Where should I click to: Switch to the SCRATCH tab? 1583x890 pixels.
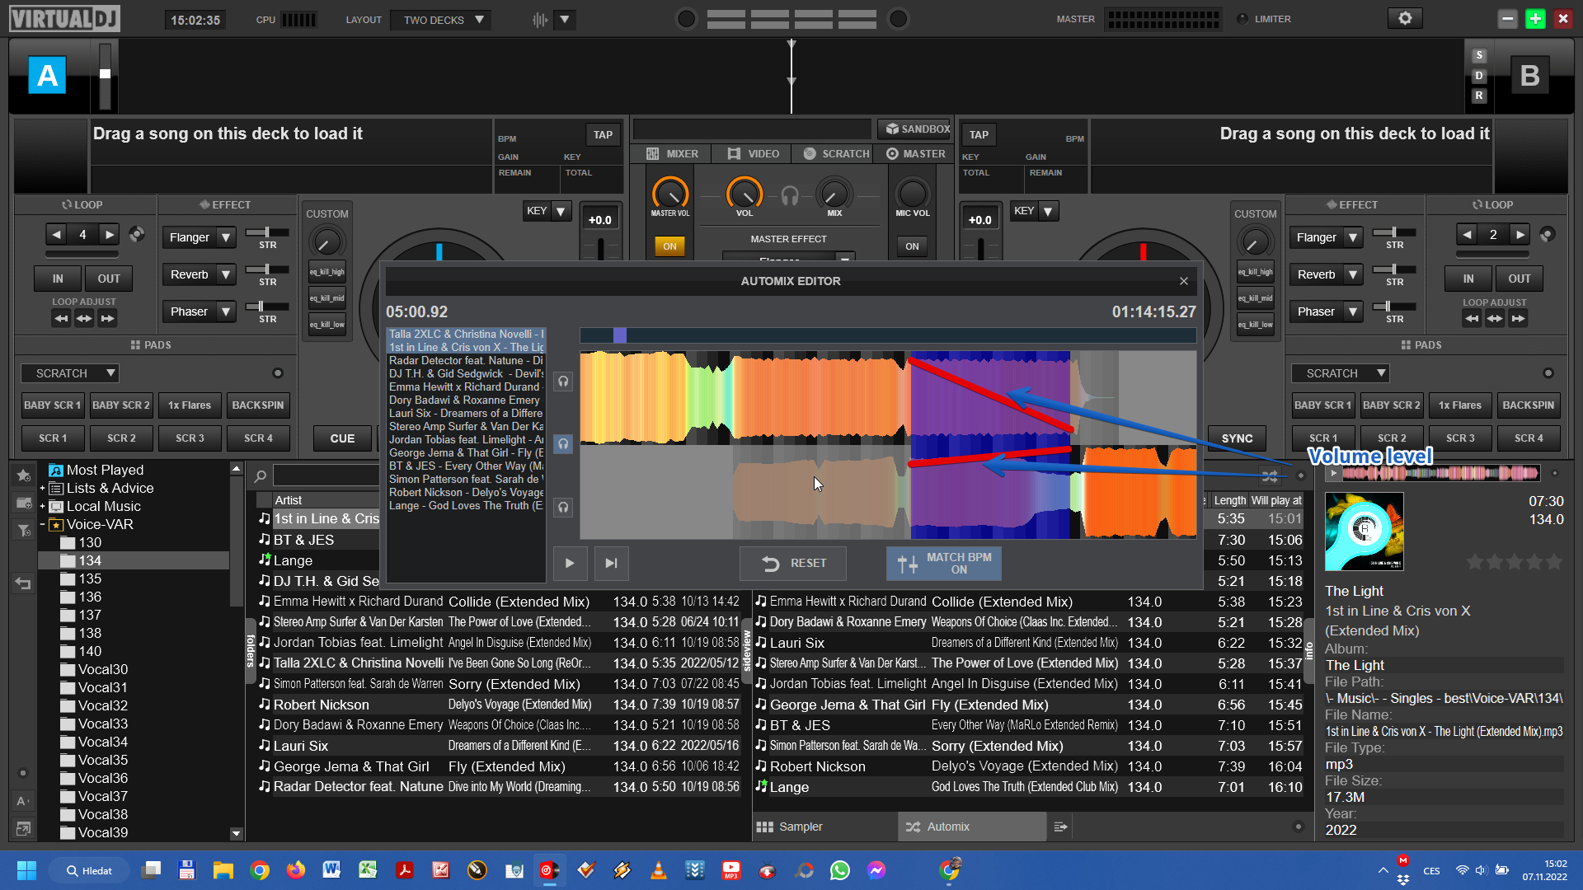tap(836, 154)
